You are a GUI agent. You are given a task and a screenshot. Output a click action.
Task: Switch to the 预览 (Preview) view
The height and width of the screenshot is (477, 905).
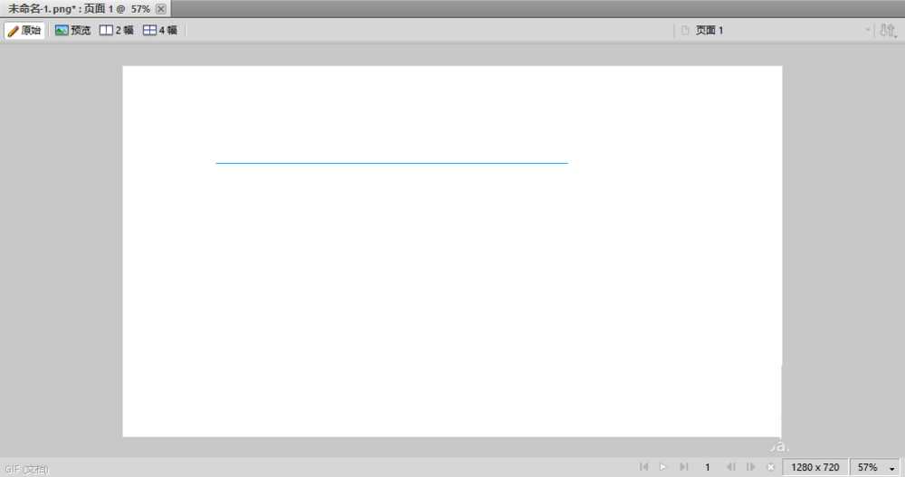72,30
